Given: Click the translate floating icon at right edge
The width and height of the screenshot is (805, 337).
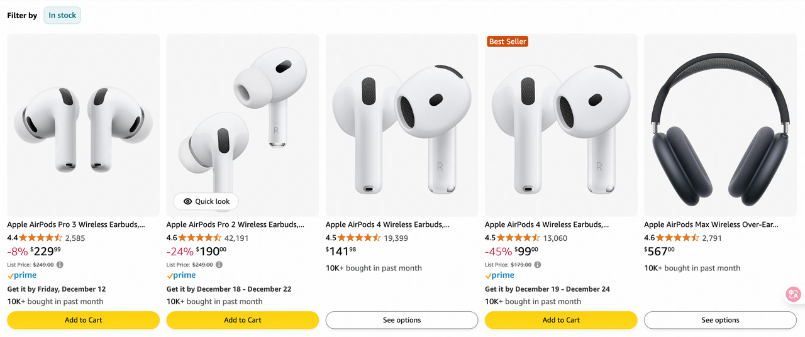Looking at the screenshot, I should (793, 294).
